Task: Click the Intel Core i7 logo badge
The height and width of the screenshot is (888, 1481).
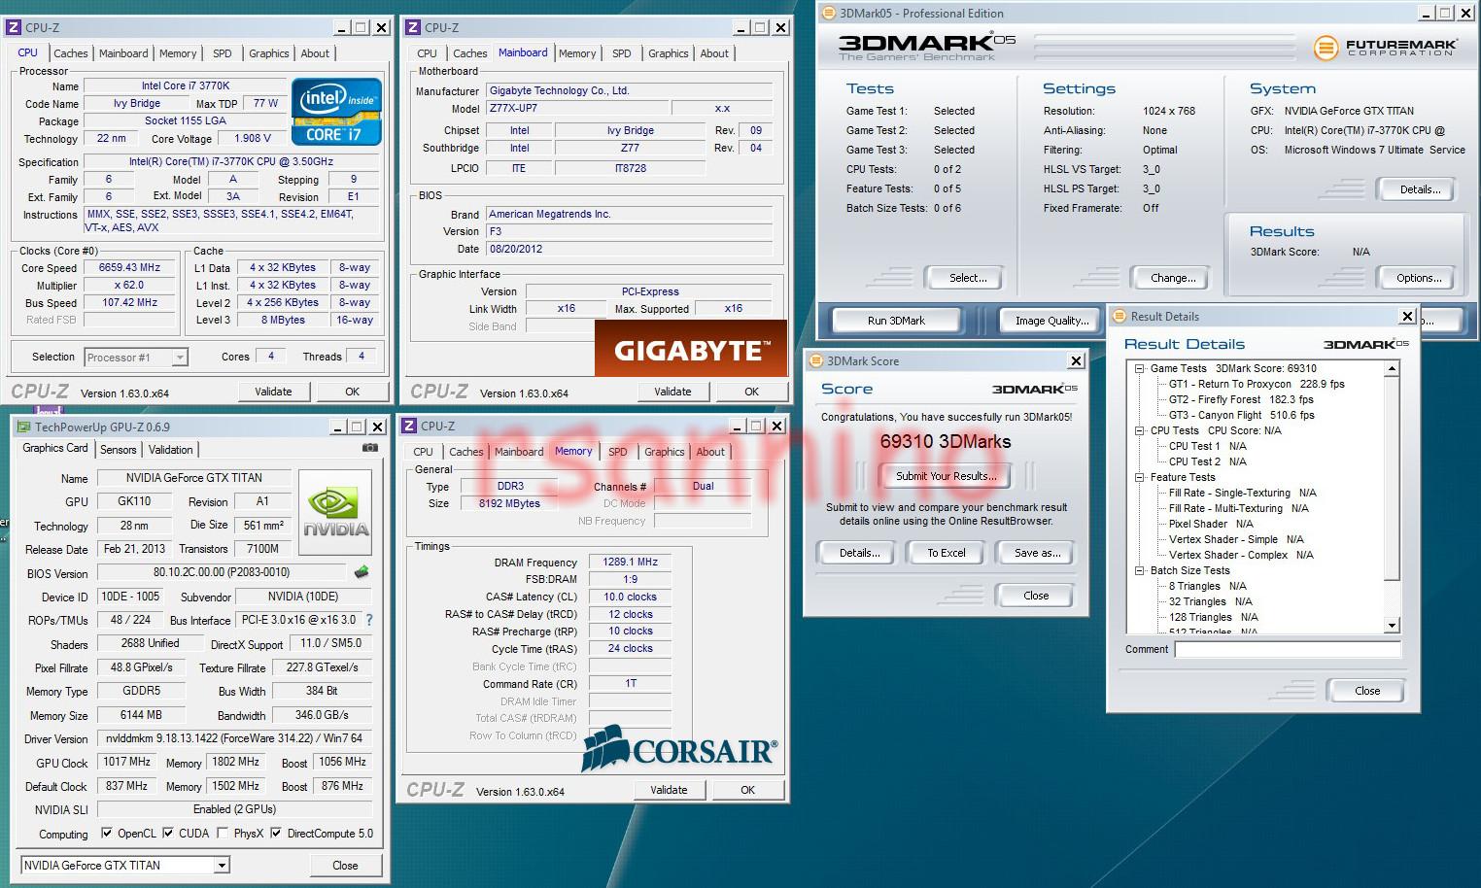Action: pyautogui.click(x=337, y=112)
